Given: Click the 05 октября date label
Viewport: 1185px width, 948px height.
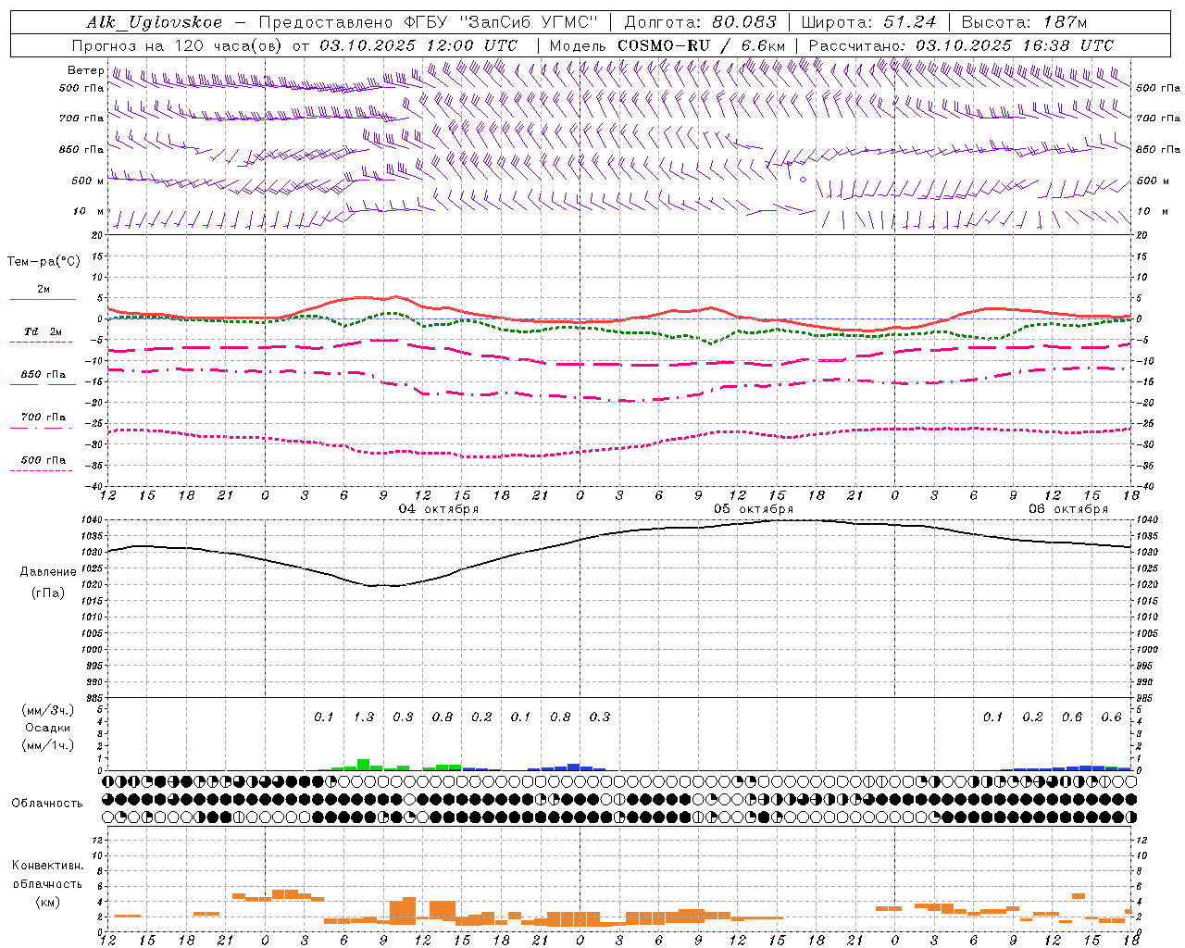Looking at the screenshot, I should pos(754,509).
